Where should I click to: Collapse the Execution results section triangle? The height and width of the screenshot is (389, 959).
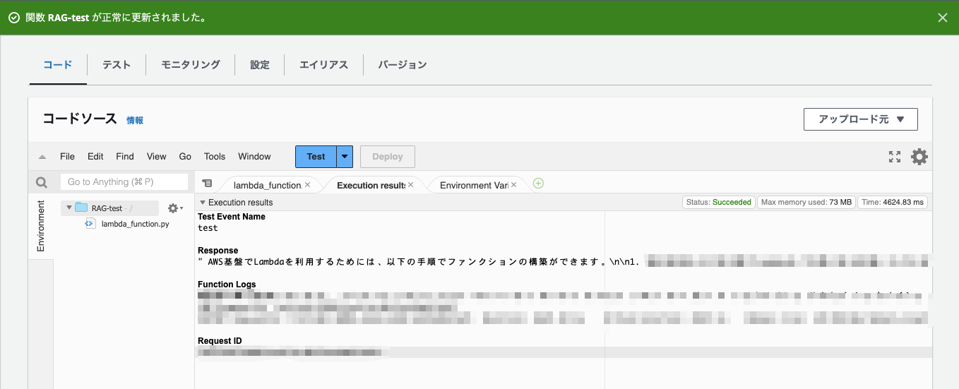[203, 203]
